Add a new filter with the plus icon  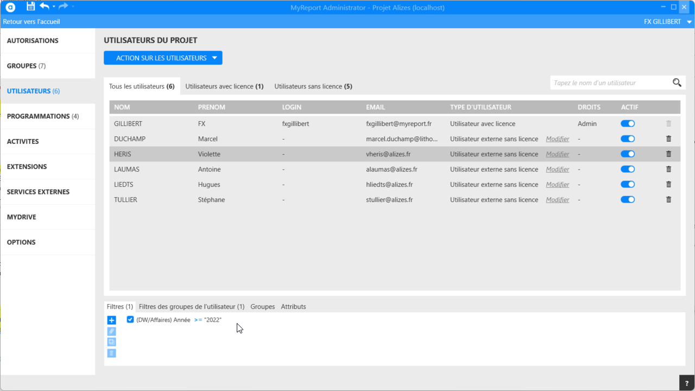[x=111, y=320]
